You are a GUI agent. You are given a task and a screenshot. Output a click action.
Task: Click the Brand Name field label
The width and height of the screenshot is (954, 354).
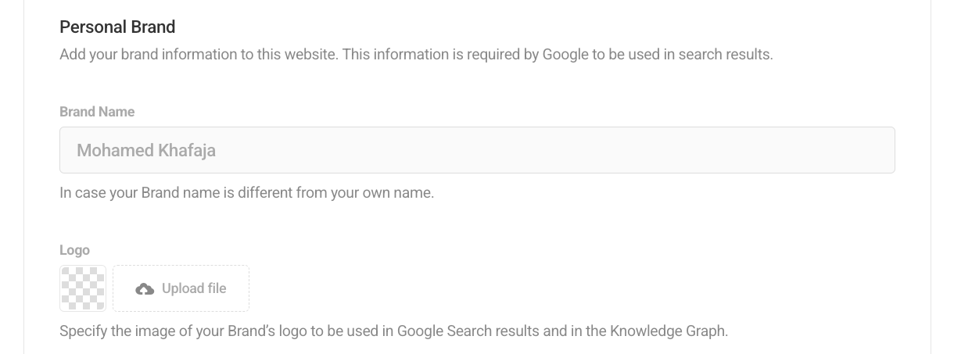click(97, 112)
